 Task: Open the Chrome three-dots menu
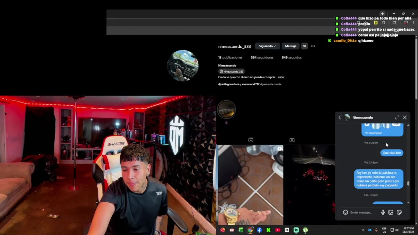click(413, 23)
